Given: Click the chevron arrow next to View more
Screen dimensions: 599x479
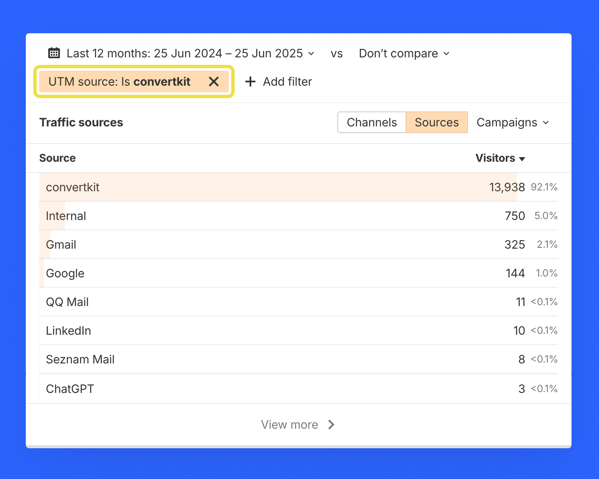Looking at the screenshot, I should tap(331, 425).
